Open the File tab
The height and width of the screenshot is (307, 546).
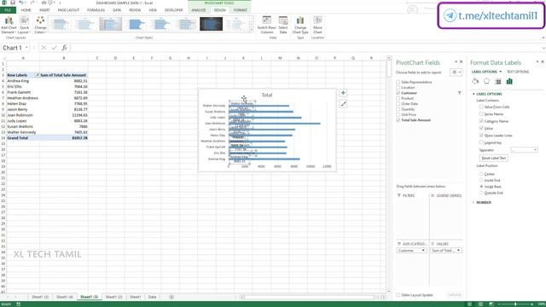click(8, 10)
